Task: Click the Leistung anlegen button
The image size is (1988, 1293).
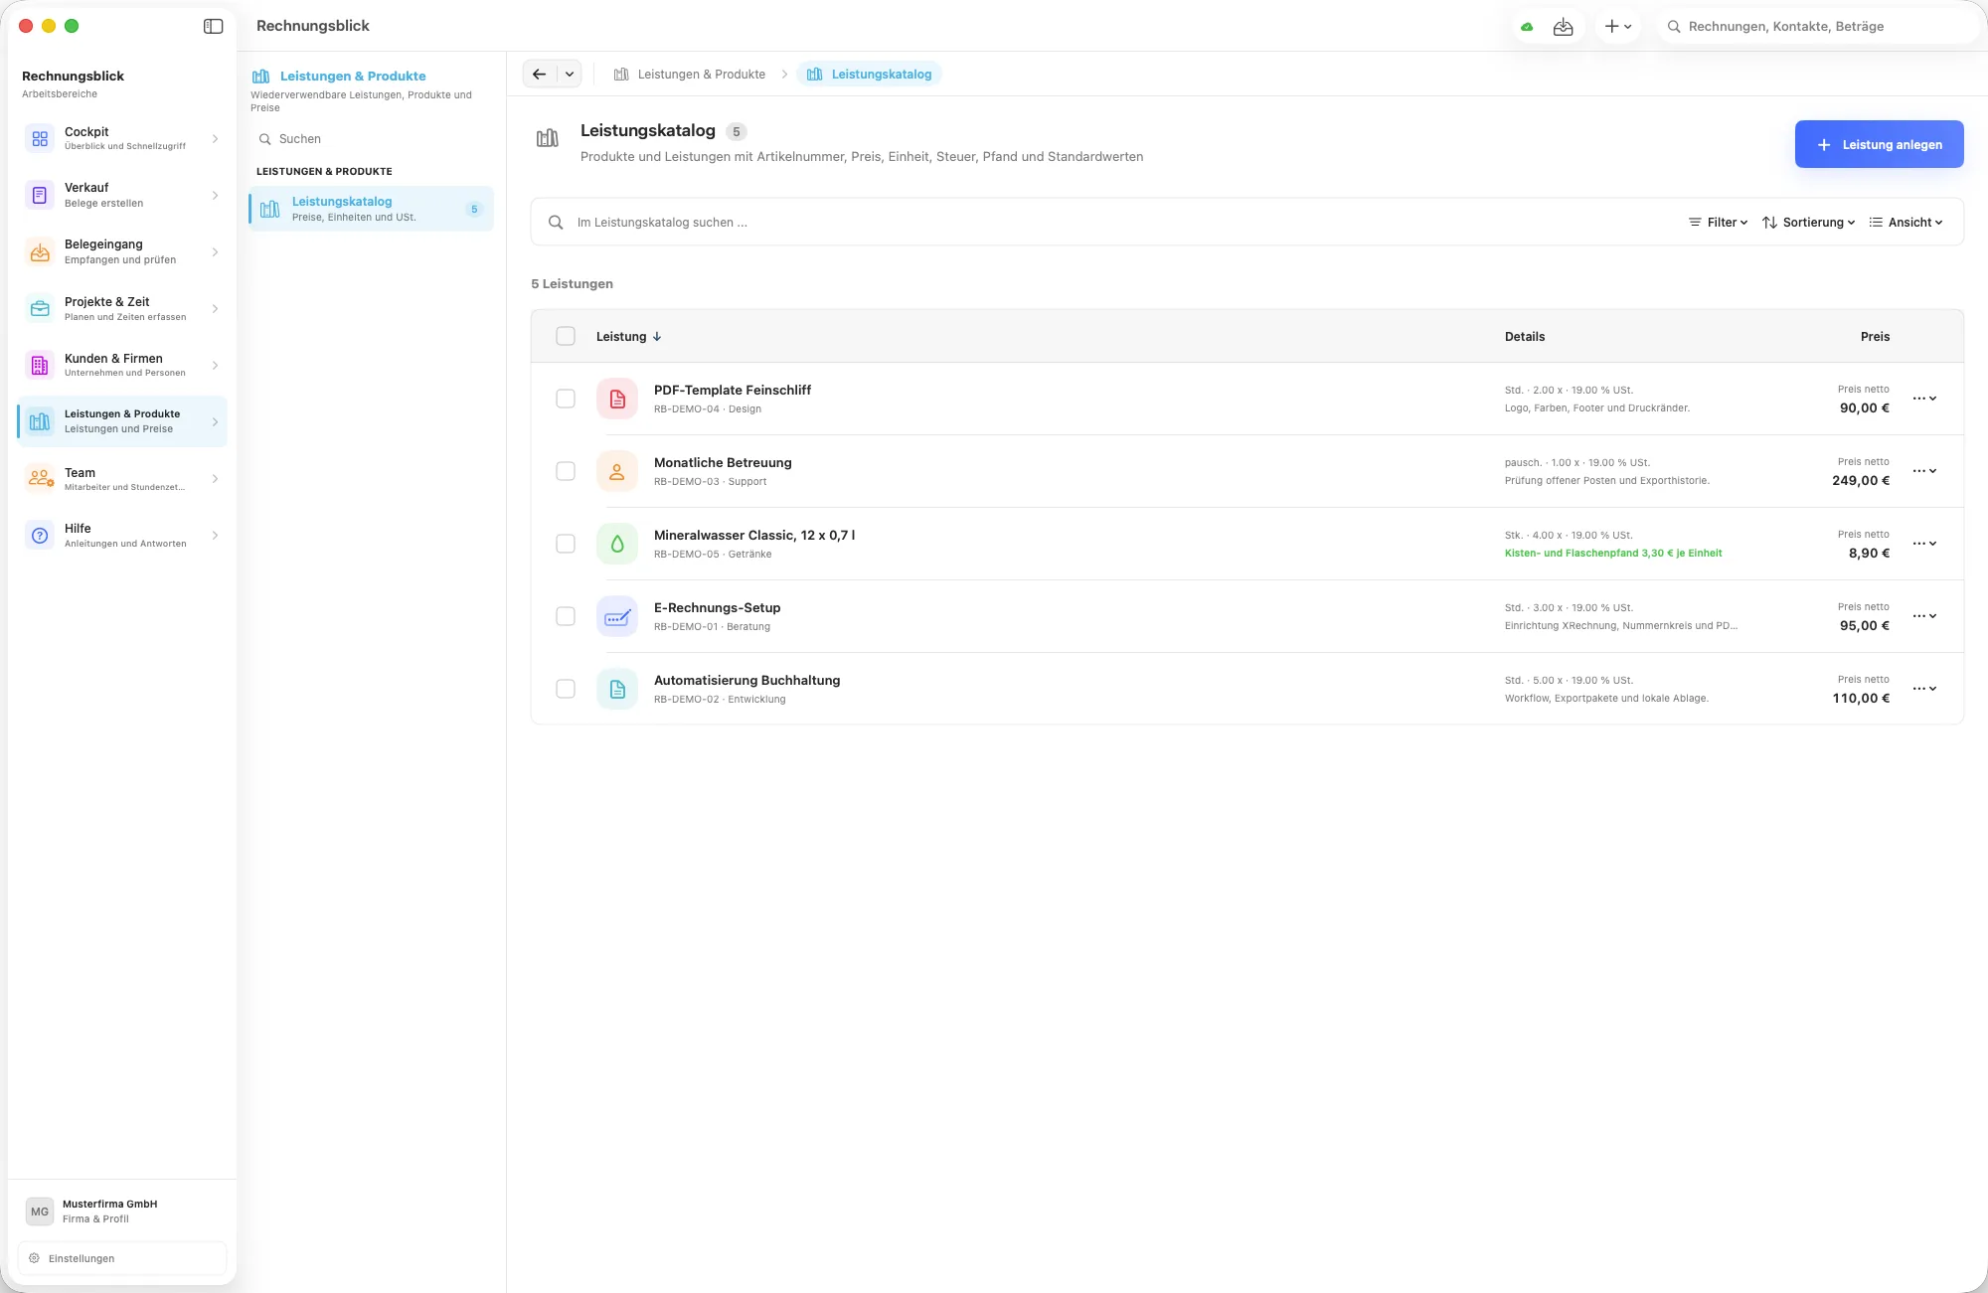Action: pos(1879,145)
